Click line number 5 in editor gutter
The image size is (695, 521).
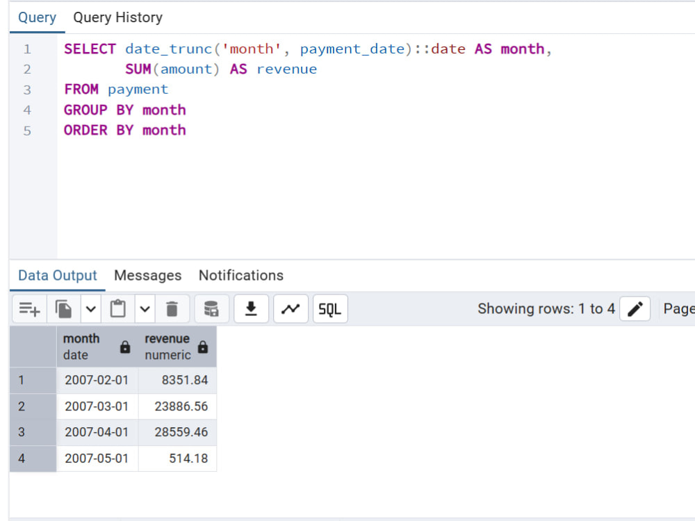click(x=28, y=131)
